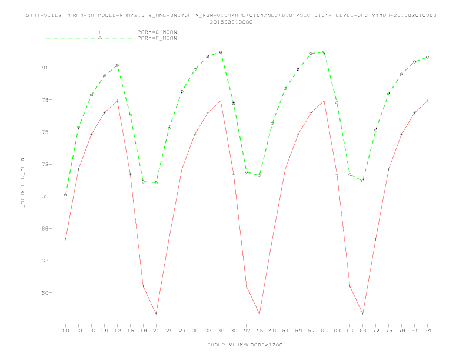Click the green dashed legend line sample
The width and height of the screenshot is (466, 360).
[x=91, y=38]
